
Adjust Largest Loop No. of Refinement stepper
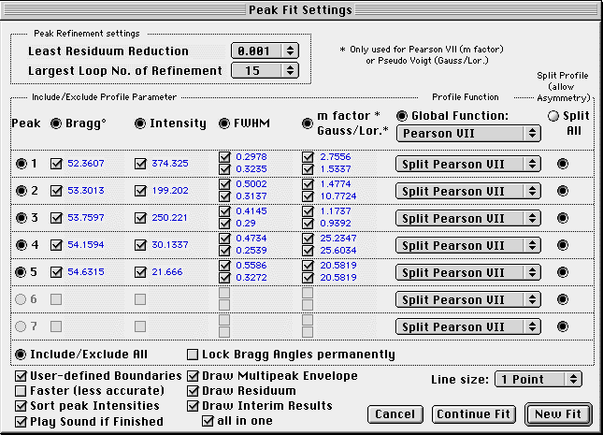point(290,70)
